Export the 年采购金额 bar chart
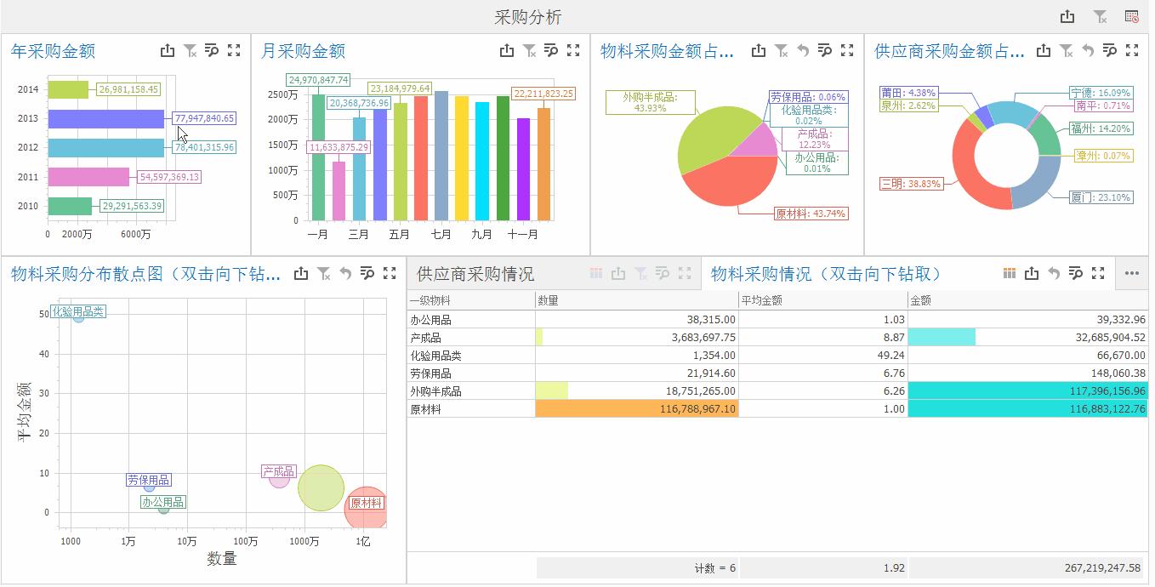The image size is (1155, 587). pyautogui.click(x=168, y=50)
